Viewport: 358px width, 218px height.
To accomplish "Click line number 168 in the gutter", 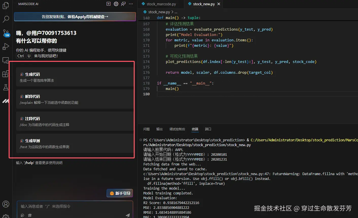I will [x=146, y=29].
